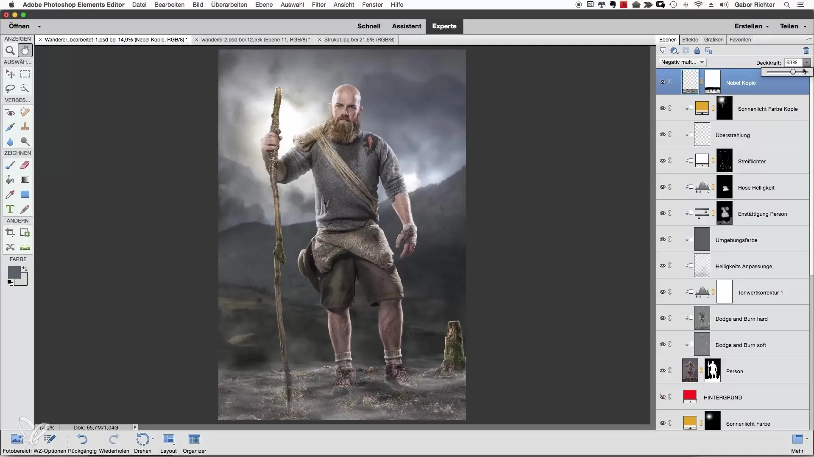Hide the Streiflichter layer
Viewport: 814px width, 457px height.
662,161
